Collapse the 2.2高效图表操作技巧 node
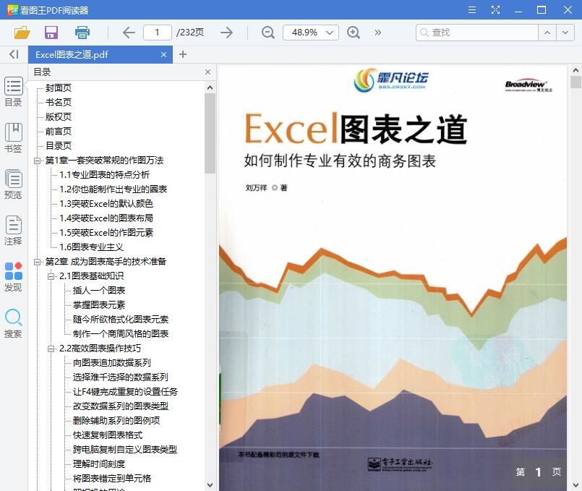Viewport: 582px width, 491px height. pyautogui.click(x=51, y=349)
